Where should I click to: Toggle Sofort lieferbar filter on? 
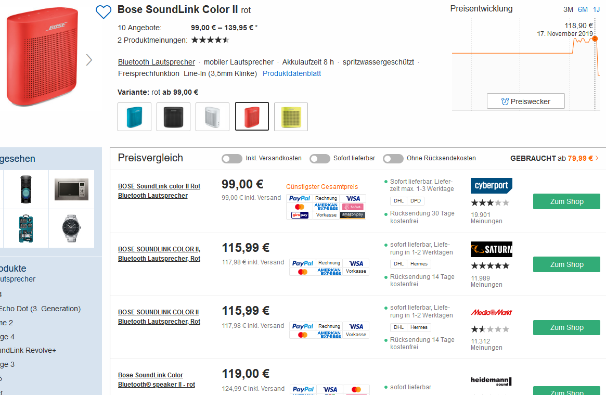320,159
